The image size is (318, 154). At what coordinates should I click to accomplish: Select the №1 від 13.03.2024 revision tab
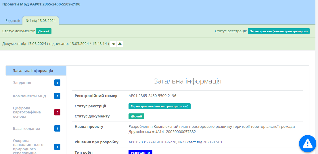click(x=41, y=21)
